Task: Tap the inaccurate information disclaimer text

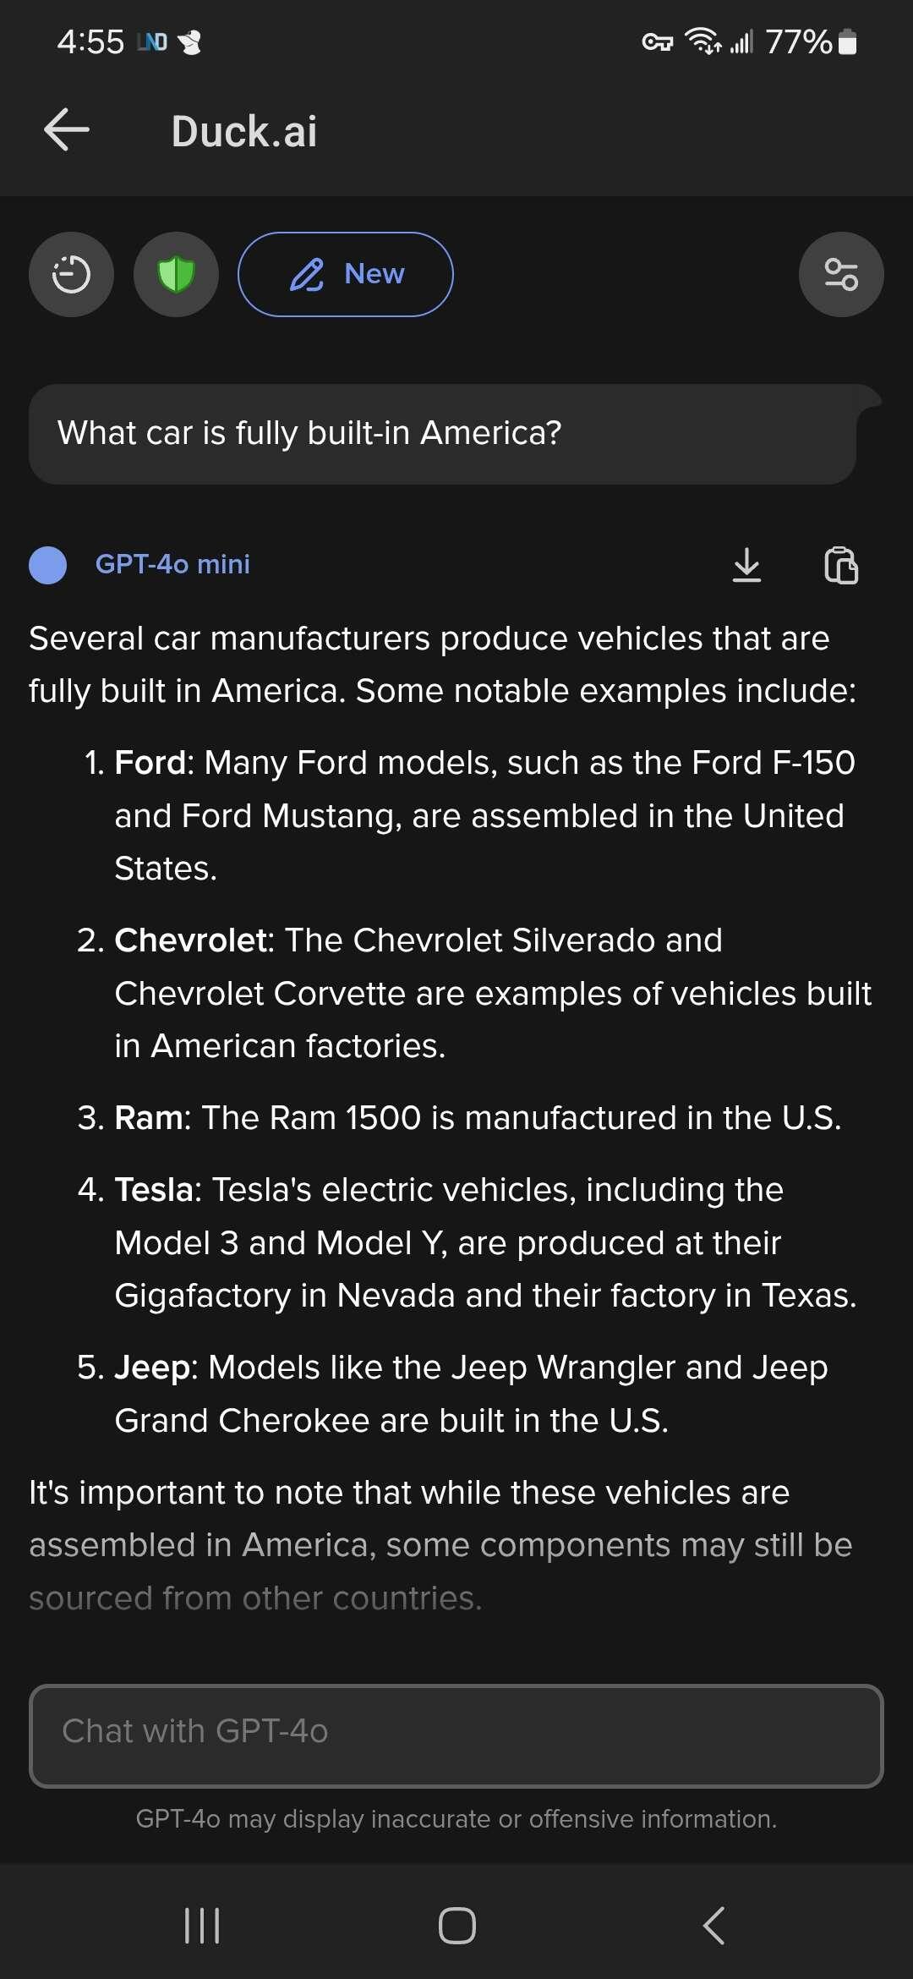Action: coord(456,1818)
